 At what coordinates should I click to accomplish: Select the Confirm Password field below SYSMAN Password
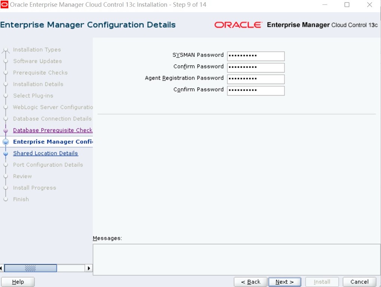[x=256, y=68]
